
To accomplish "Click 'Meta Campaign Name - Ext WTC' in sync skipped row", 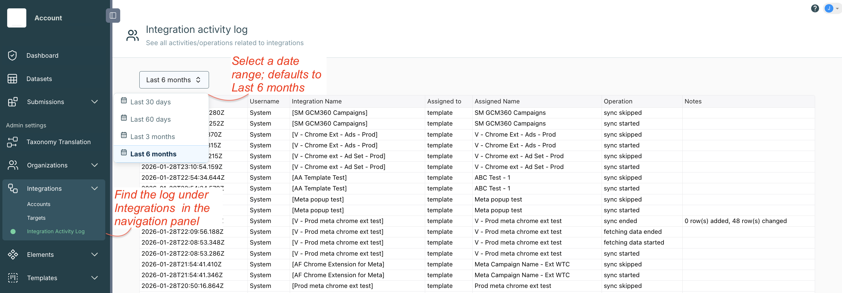I will tap(522, 264).
